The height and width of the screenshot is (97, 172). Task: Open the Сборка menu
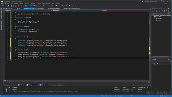tap(21, 4)
